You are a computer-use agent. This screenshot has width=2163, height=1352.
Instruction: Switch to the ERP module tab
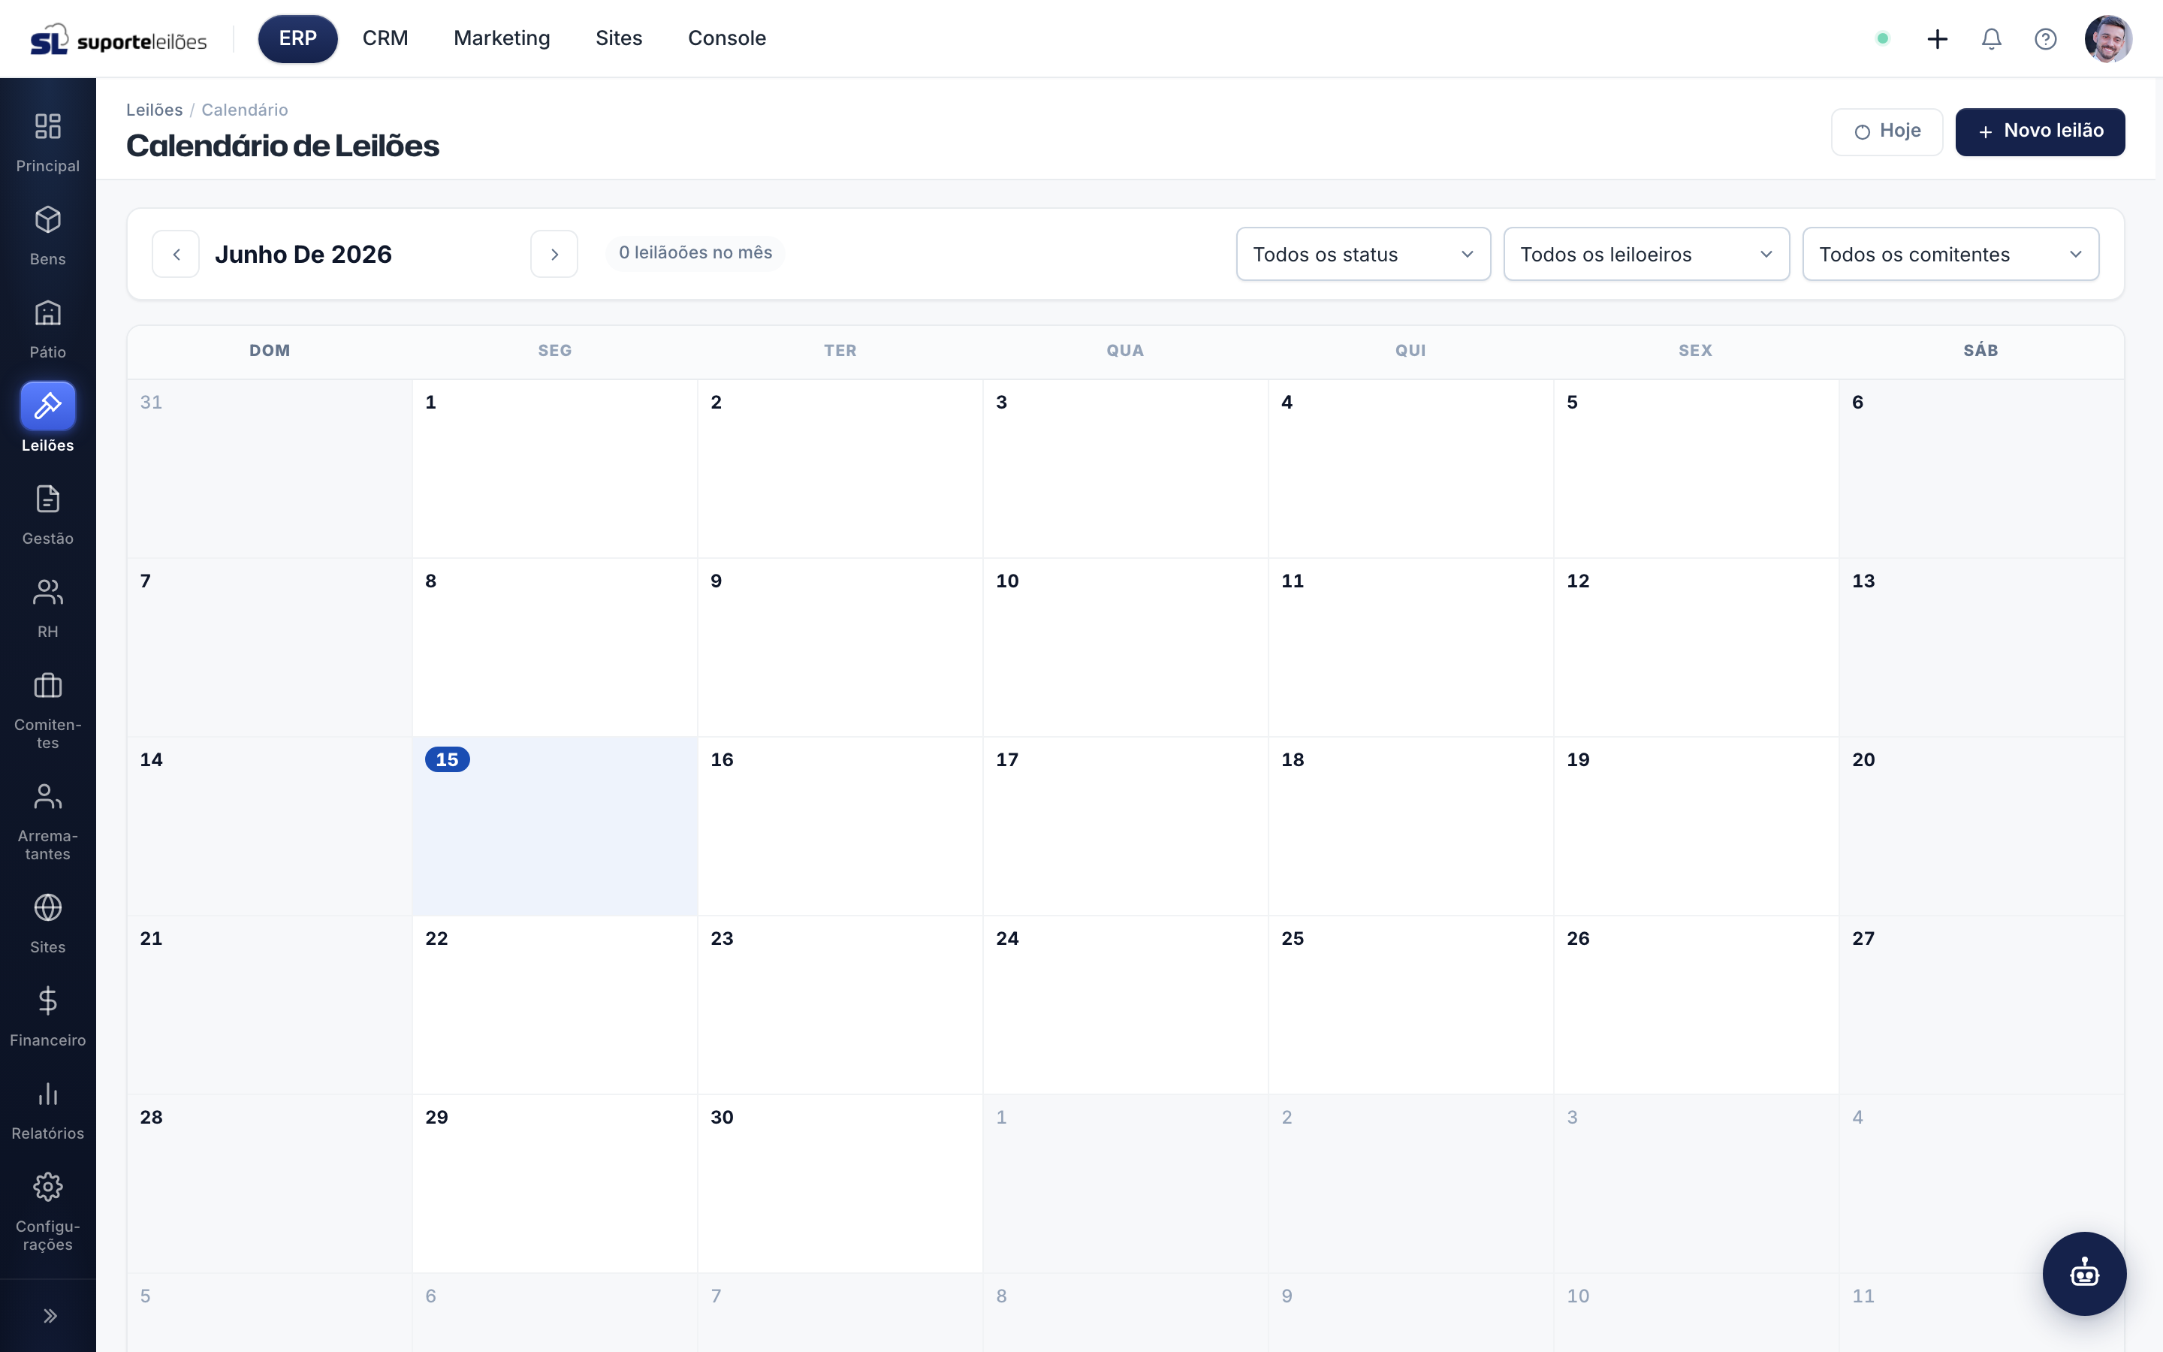point(297,38)
